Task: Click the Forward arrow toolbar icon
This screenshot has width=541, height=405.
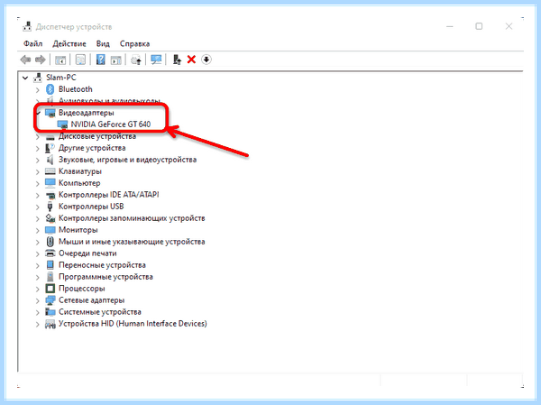Action: (41, 60)
